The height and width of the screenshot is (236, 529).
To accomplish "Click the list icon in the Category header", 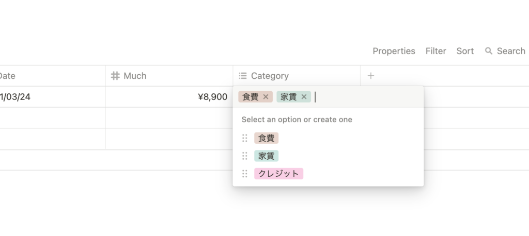I will coord(243,76).
